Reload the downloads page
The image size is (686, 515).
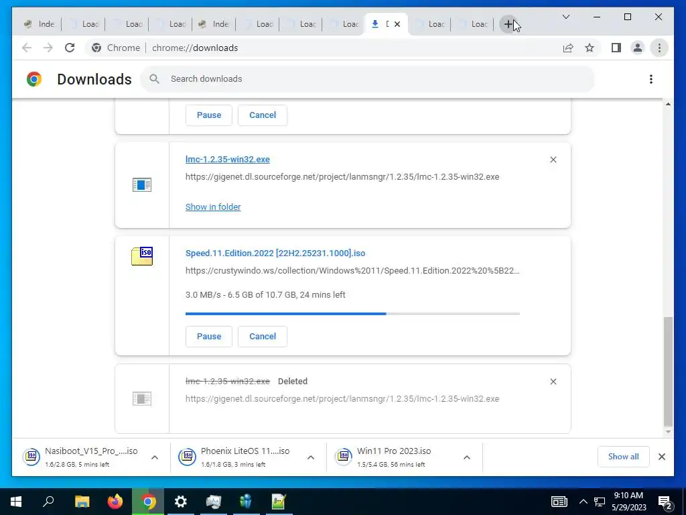[70, 48]
